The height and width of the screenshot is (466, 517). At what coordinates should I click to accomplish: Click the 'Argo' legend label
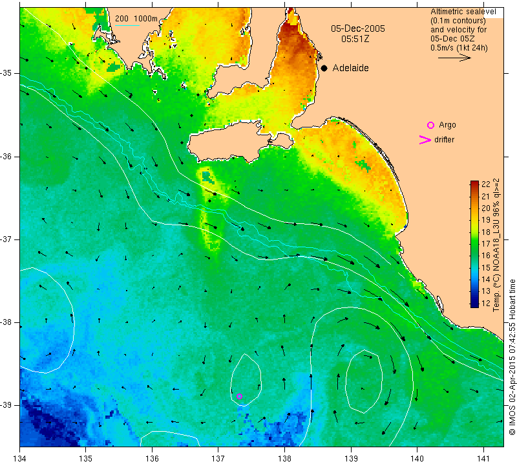click(x=447, y=125)
